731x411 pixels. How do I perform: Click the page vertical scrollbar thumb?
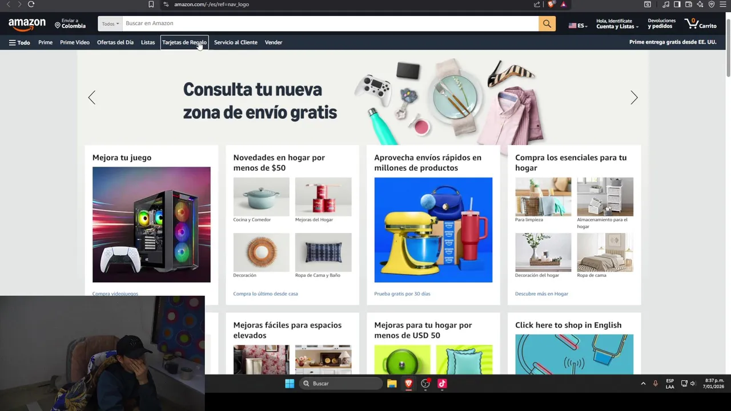728,47
